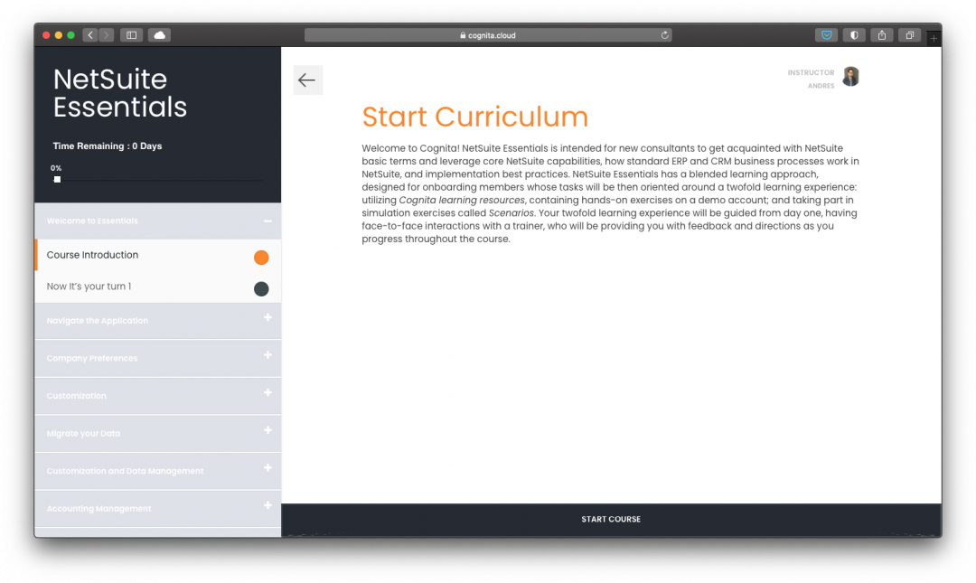Expand the Company Preferences section
This screenshot has width=976, height=583.
[158, 358]
